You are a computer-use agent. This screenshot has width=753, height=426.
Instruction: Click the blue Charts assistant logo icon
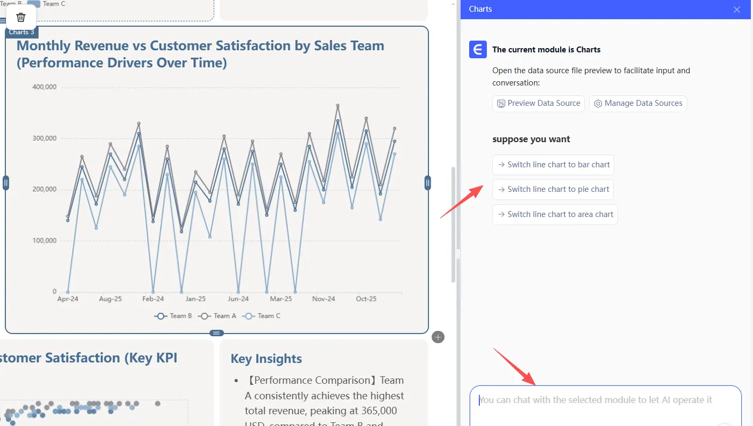click(x=478, y=49)
